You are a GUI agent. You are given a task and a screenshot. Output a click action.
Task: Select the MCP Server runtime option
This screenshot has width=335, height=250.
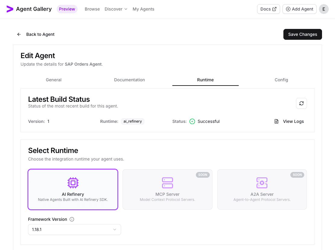tap(167, 189)
